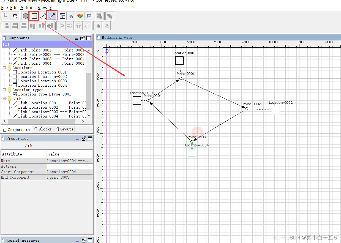Send selected figure to back

pos(107,26)
